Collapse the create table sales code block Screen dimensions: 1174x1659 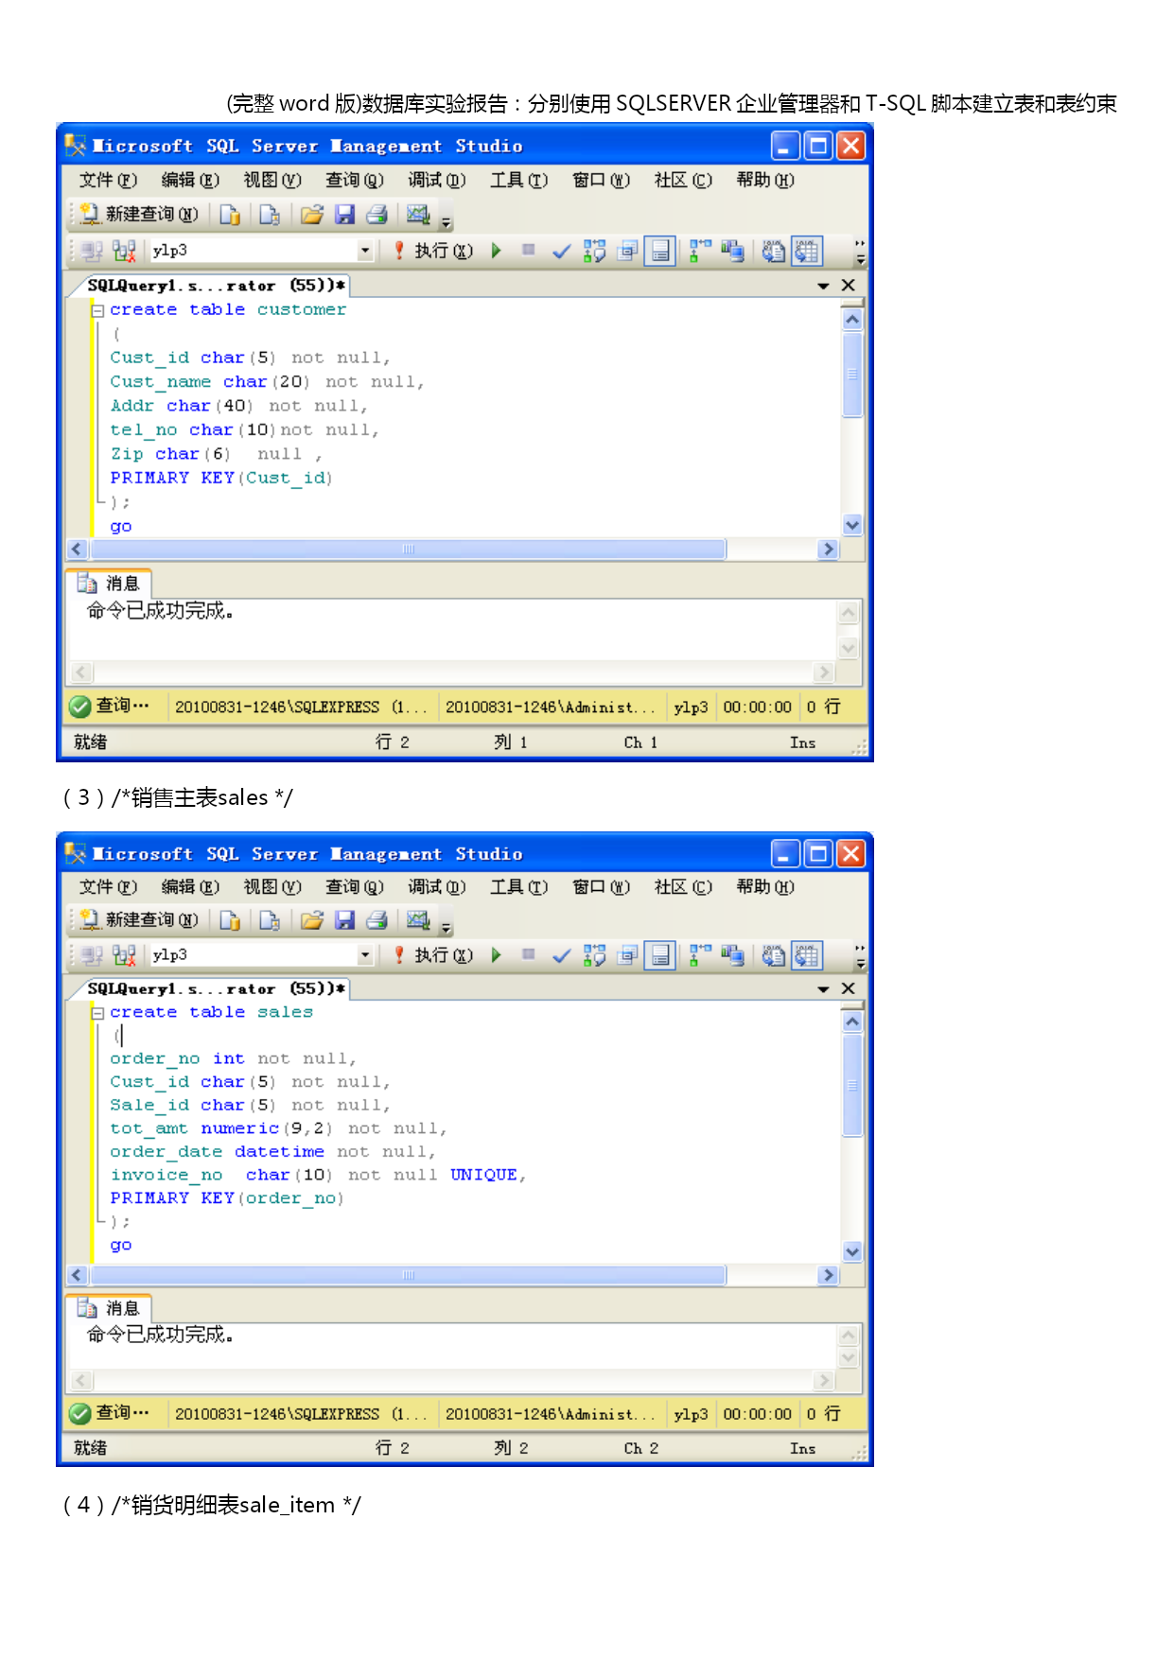96,1013
